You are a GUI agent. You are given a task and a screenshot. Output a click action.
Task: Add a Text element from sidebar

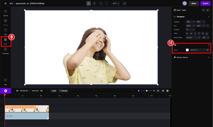tap(5, 32)
